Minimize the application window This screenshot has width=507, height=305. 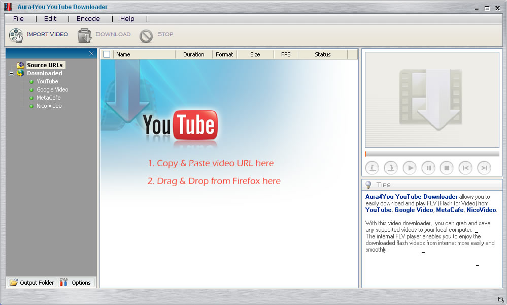point(477,9)
